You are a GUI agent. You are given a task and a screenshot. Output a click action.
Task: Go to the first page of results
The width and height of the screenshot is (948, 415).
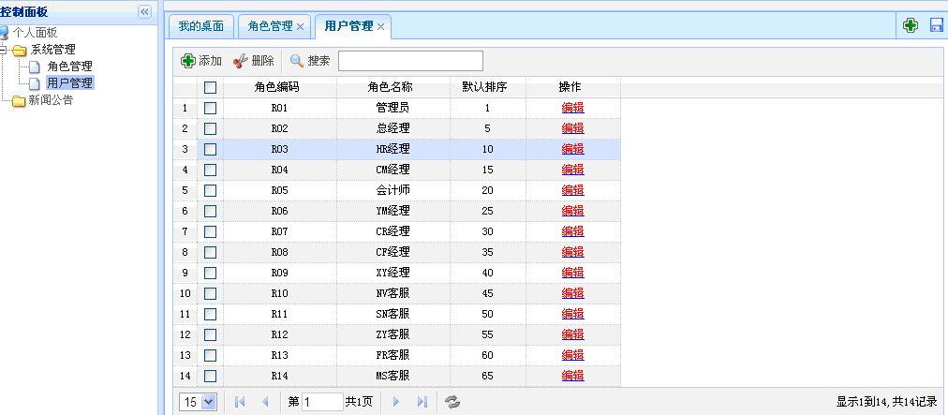pos(240,402)
